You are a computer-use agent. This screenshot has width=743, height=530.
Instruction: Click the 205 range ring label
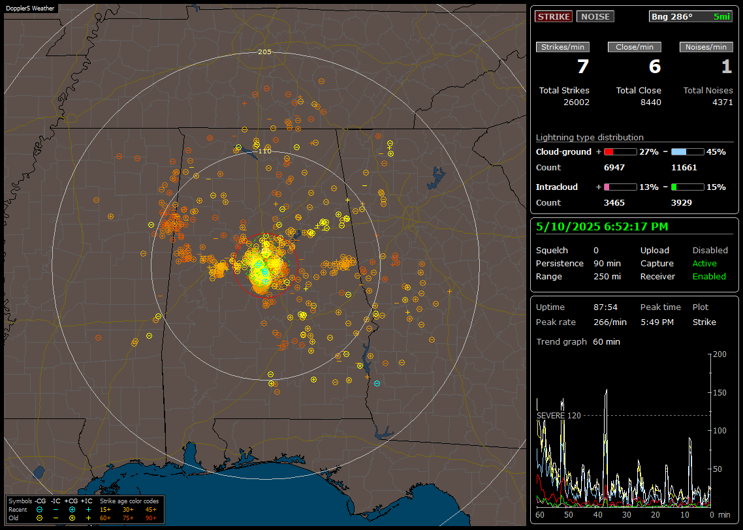pos(264,52)
